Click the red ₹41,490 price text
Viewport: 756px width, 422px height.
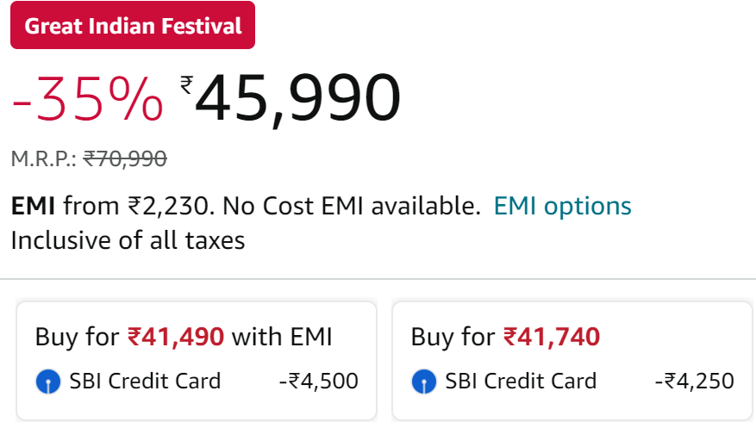point(176,336)
